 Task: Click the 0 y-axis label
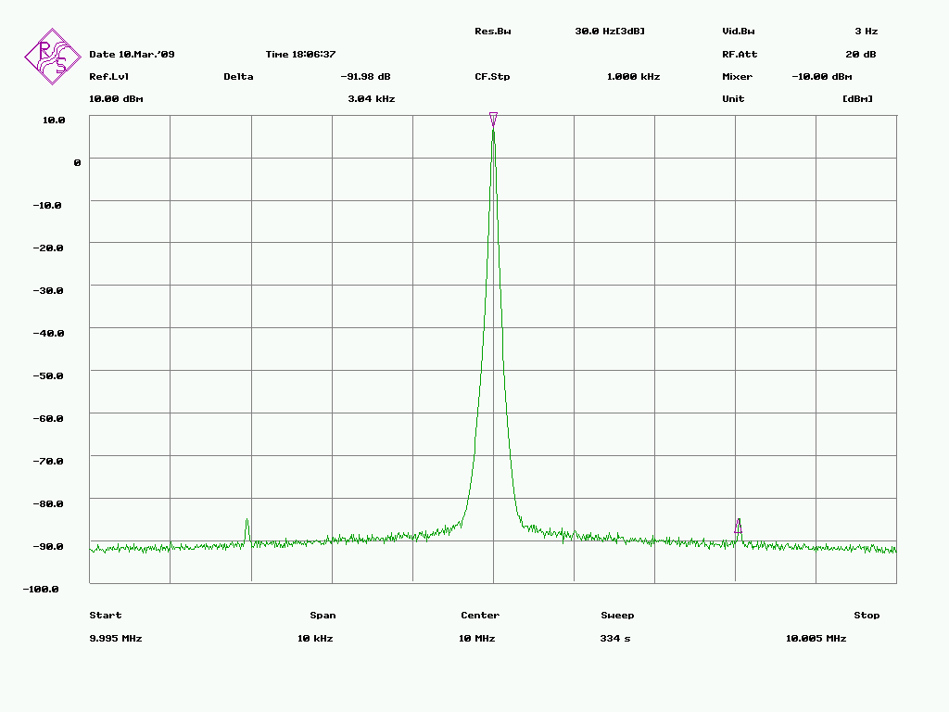tap(77, 163)
